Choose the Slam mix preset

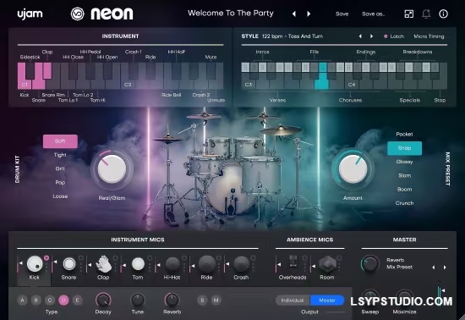404,175
